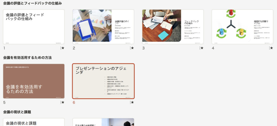
Task: Click transition star icon under slide 2
Action: pyautogui.click(x=132, y=48)
